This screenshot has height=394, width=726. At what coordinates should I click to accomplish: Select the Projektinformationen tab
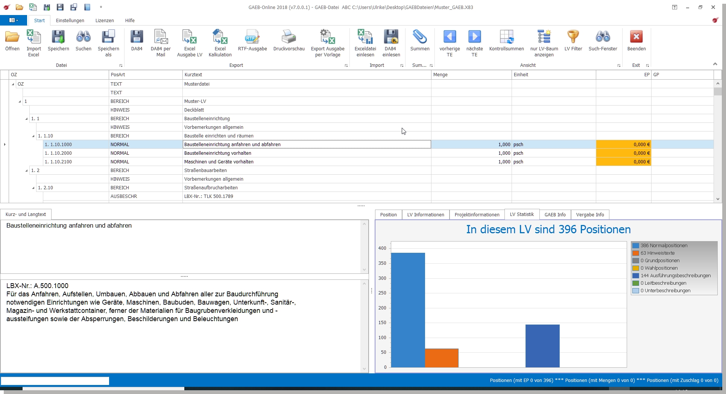pyautogui.click(x=477, y=214)
